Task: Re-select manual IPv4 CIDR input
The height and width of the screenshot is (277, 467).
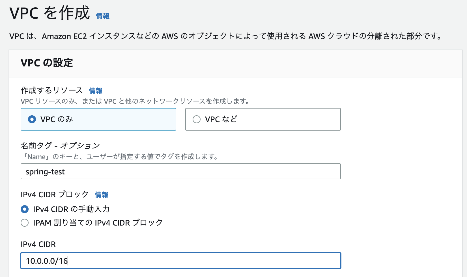Action: pyautogui.click(x=25, y=209)
